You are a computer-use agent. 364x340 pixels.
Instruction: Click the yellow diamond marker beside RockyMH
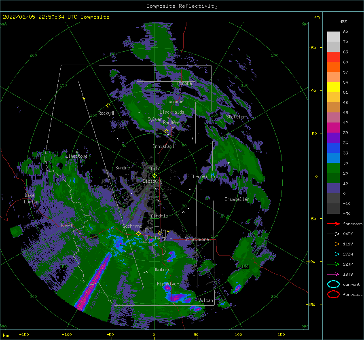pyautogui.click(x=108, y=106)
